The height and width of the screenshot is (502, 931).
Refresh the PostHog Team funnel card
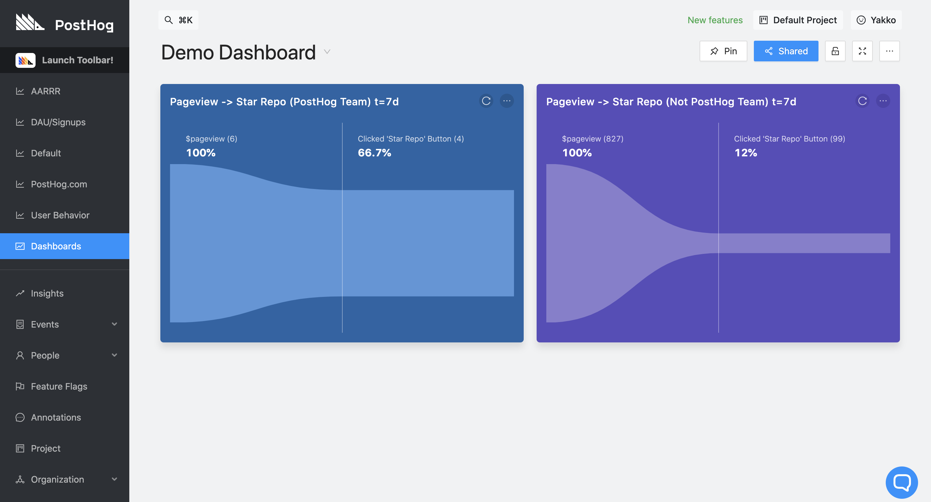(486, 101)
